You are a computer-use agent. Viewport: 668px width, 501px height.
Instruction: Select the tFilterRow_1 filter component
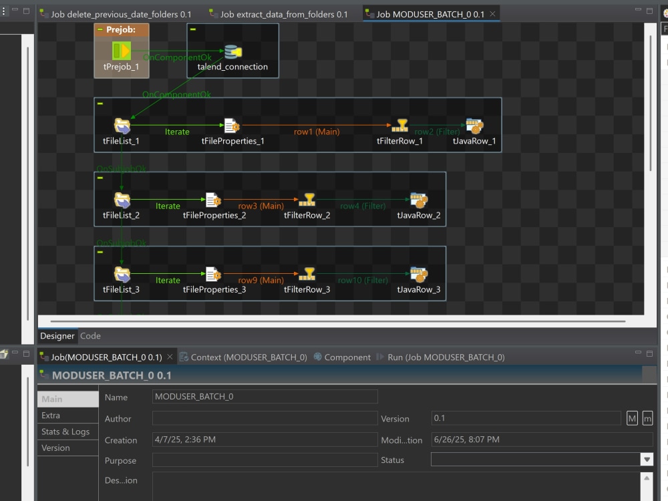click(x=399, y=126)
